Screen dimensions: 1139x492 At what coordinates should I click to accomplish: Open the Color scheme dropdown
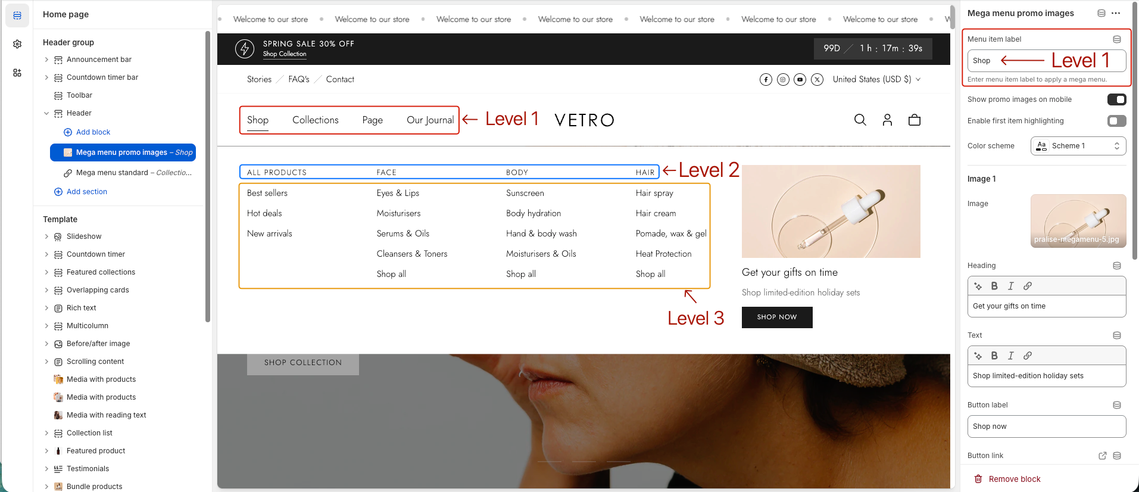[x=1078, y=146]
